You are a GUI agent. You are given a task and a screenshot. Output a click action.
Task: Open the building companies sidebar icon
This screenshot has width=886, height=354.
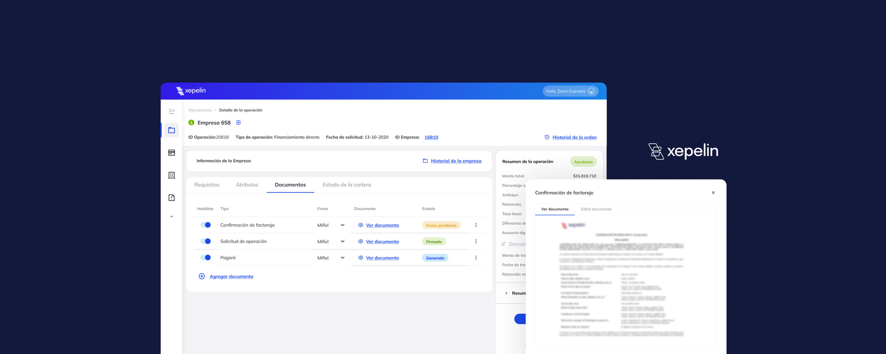[x=172, y=175]
